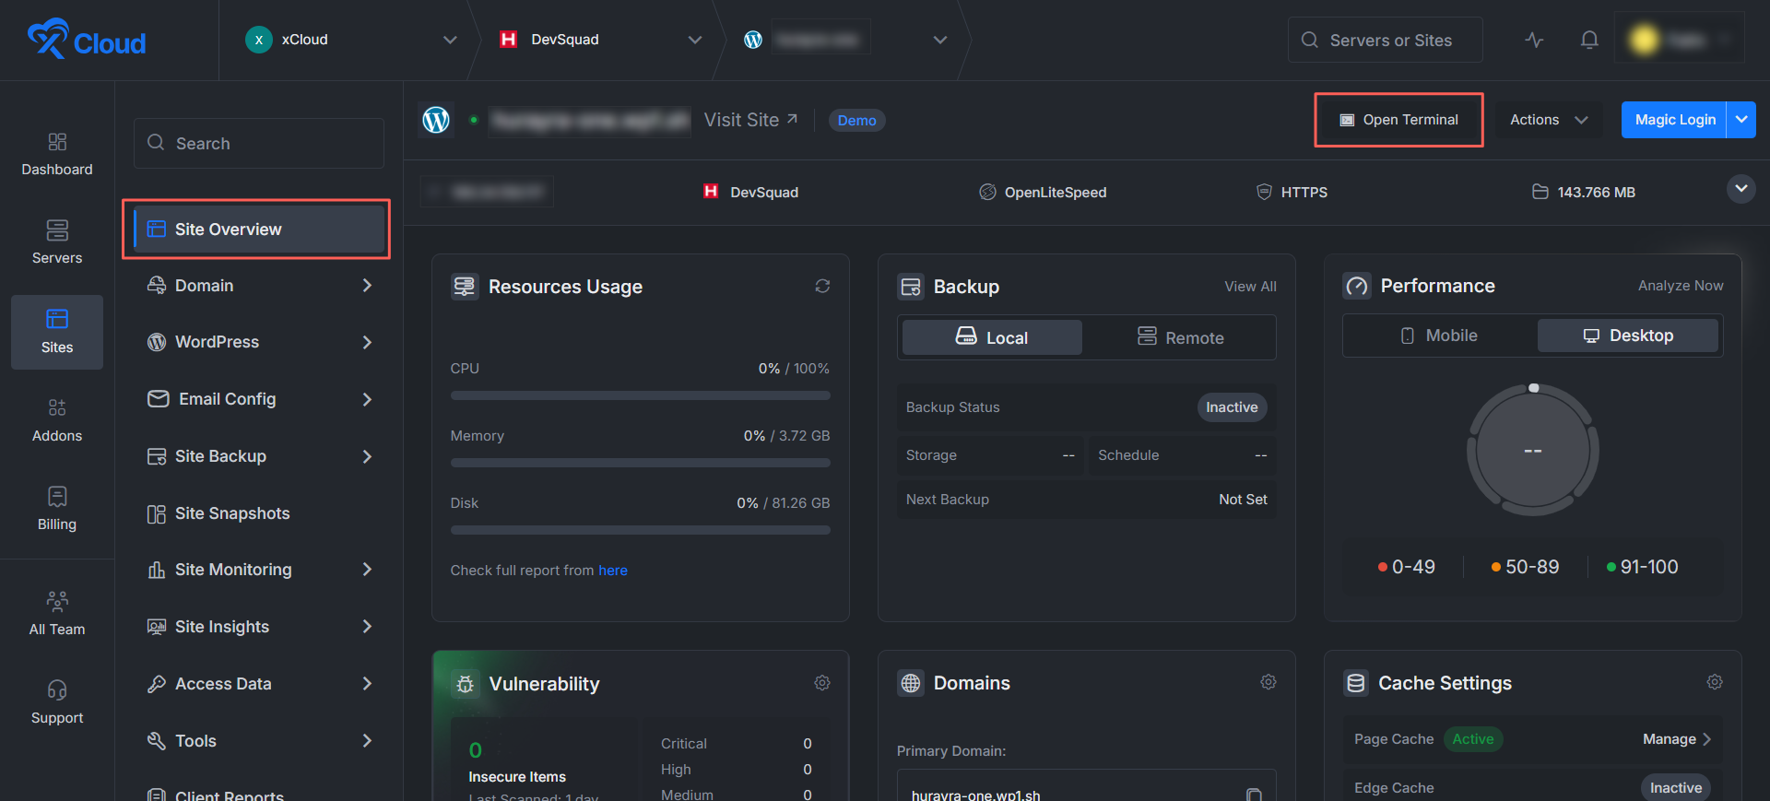The image size is (1770, 801).
Task: Click the HTTPS shield icon
Action: pyautogui.click(x=1264, y=192)
